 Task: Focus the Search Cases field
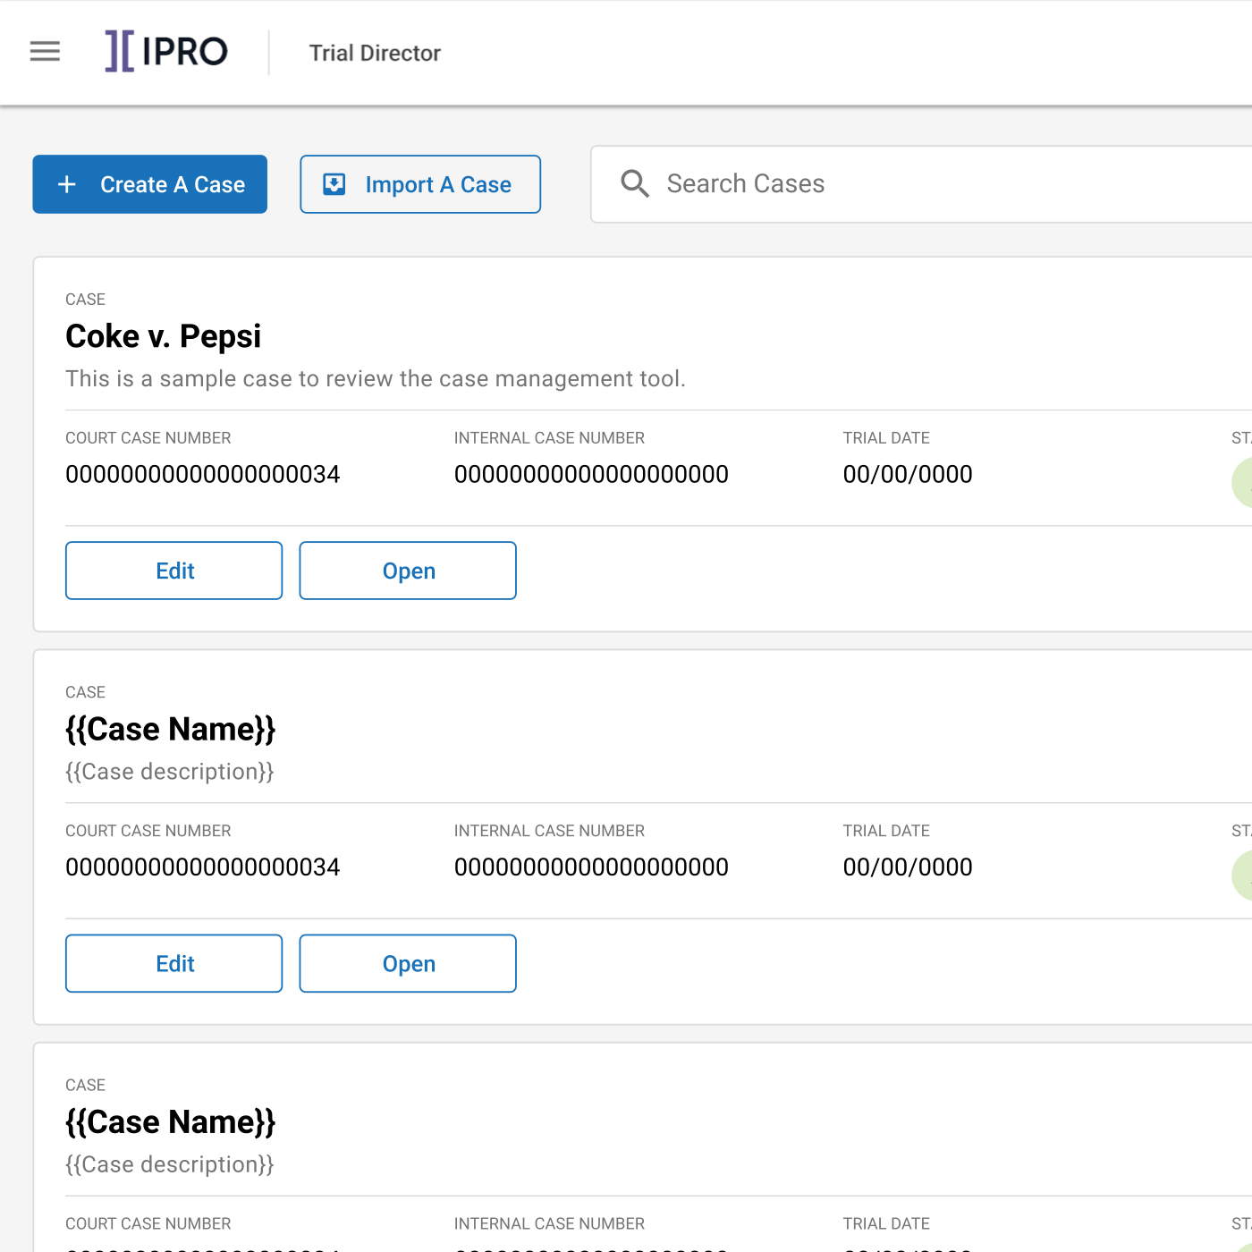[921, 184]
